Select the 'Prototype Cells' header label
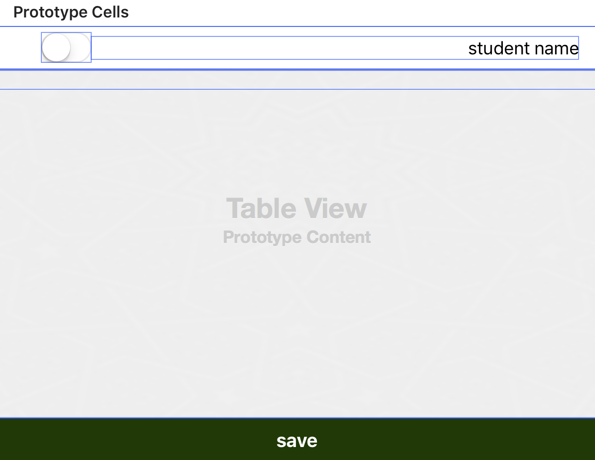The width and height of the screenshot is (595, 460). [71, 12]
